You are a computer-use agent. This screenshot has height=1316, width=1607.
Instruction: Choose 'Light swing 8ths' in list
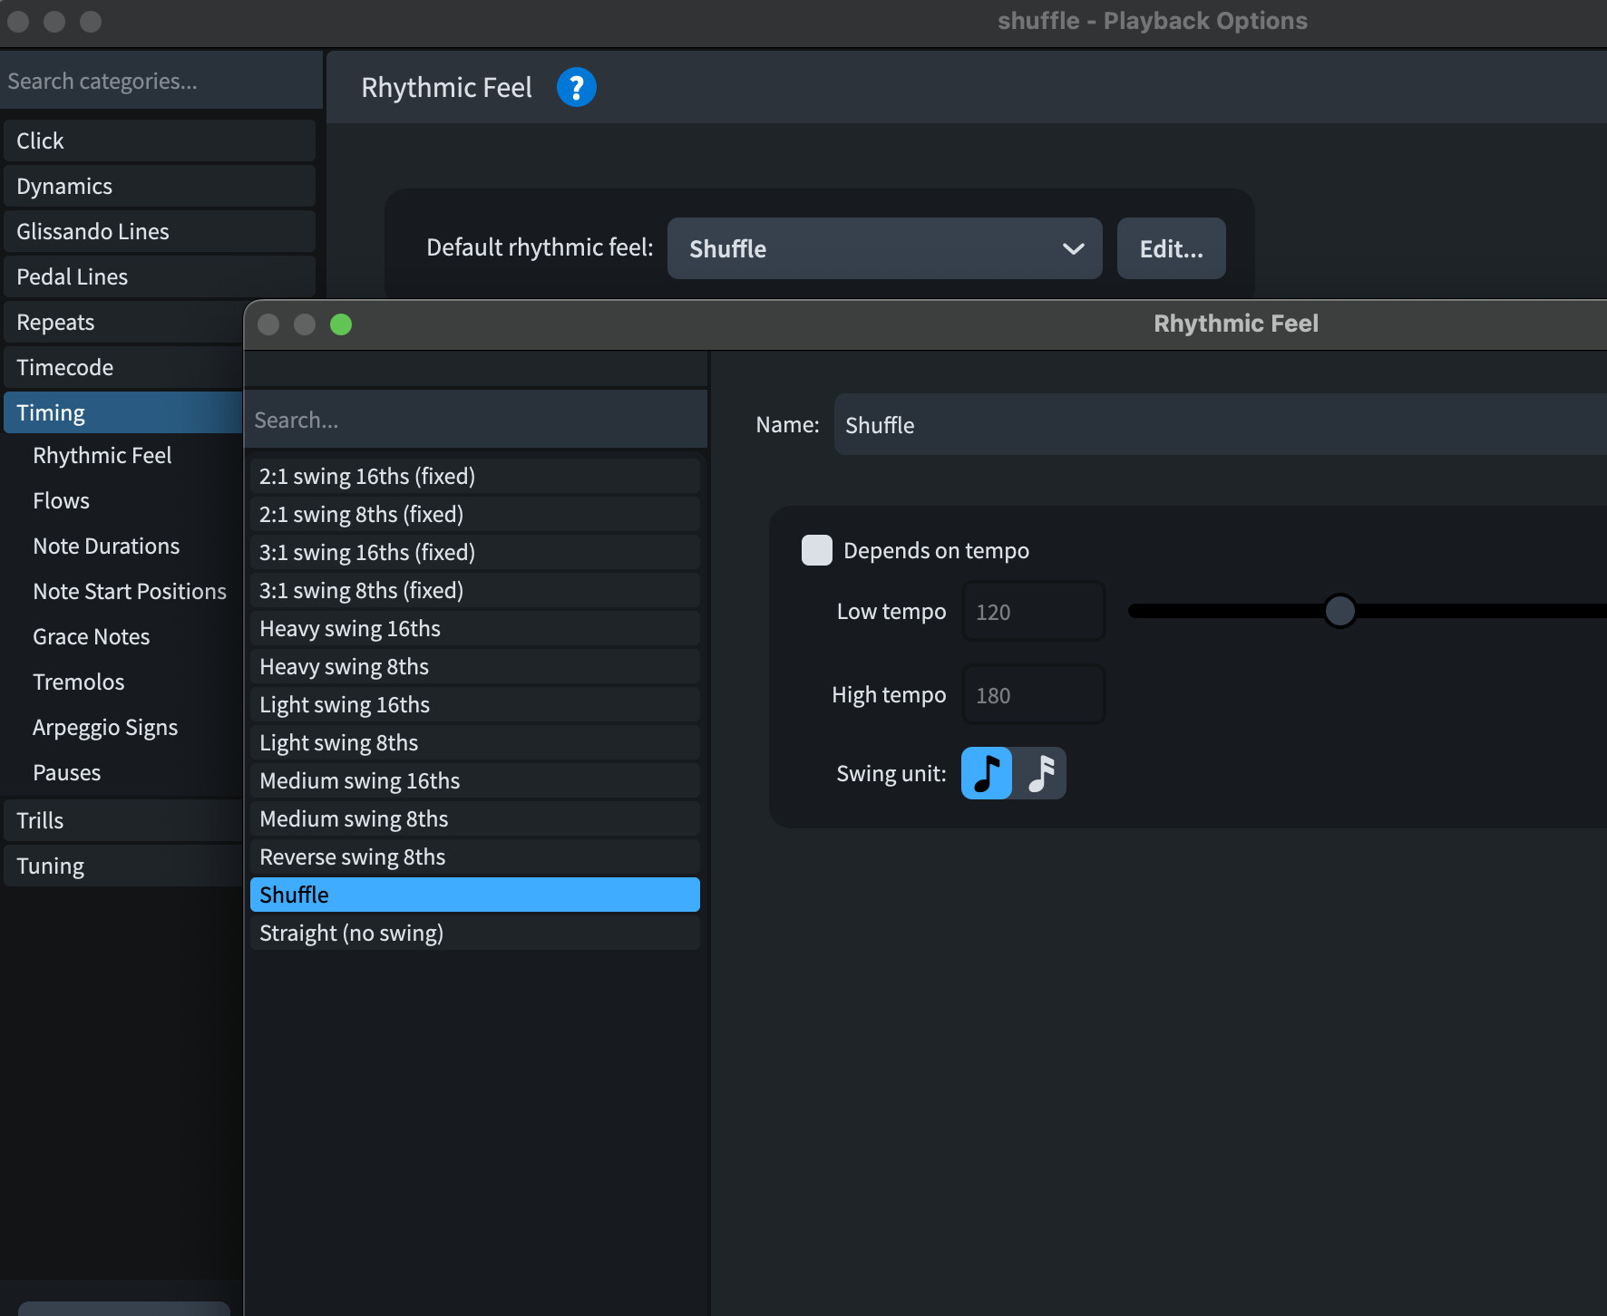[x=475, y=742]
